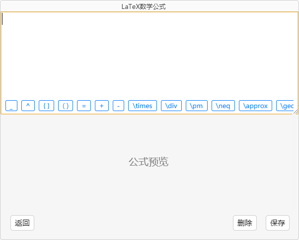The height and width of the screenshot is (240, 299).
Task: Insert \pm command
Action: [x=197, y=106]
